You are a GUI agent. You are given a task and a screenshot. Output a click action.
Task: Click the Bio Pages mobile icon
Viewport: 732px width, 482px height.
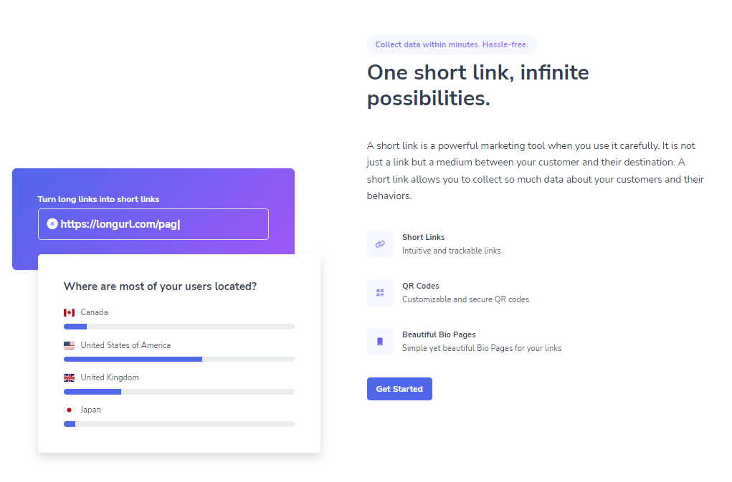tap(380, 342)
